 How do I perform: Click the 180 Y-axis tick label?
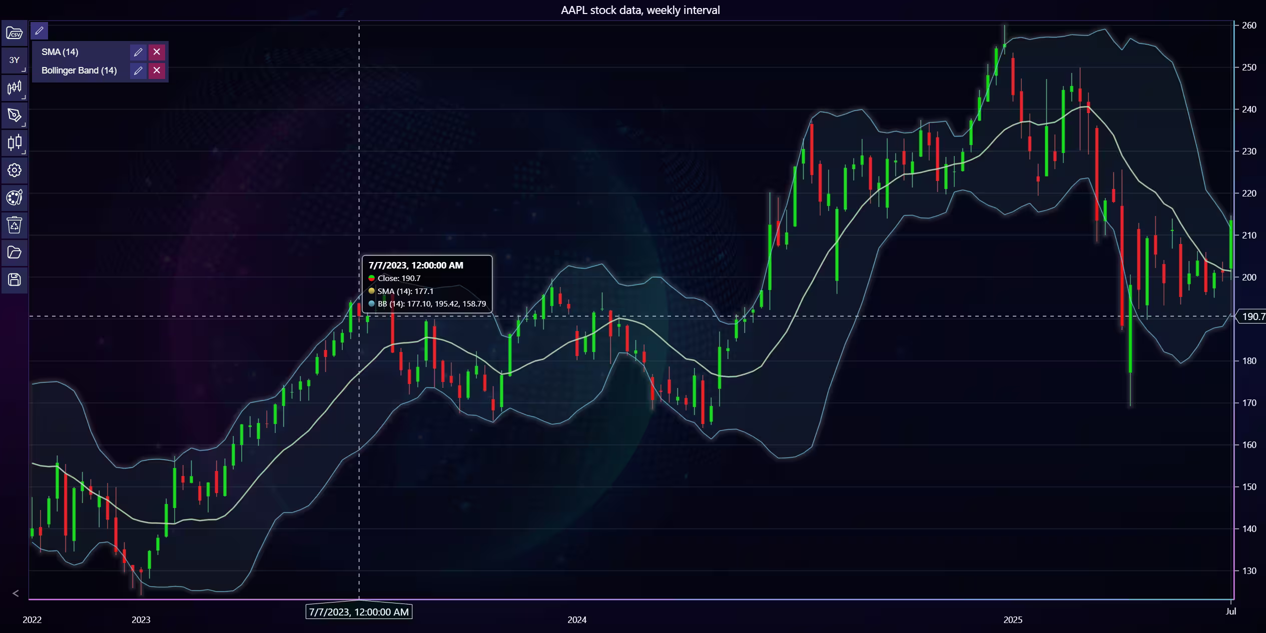pyautogui.click(x=1249, y=361)
